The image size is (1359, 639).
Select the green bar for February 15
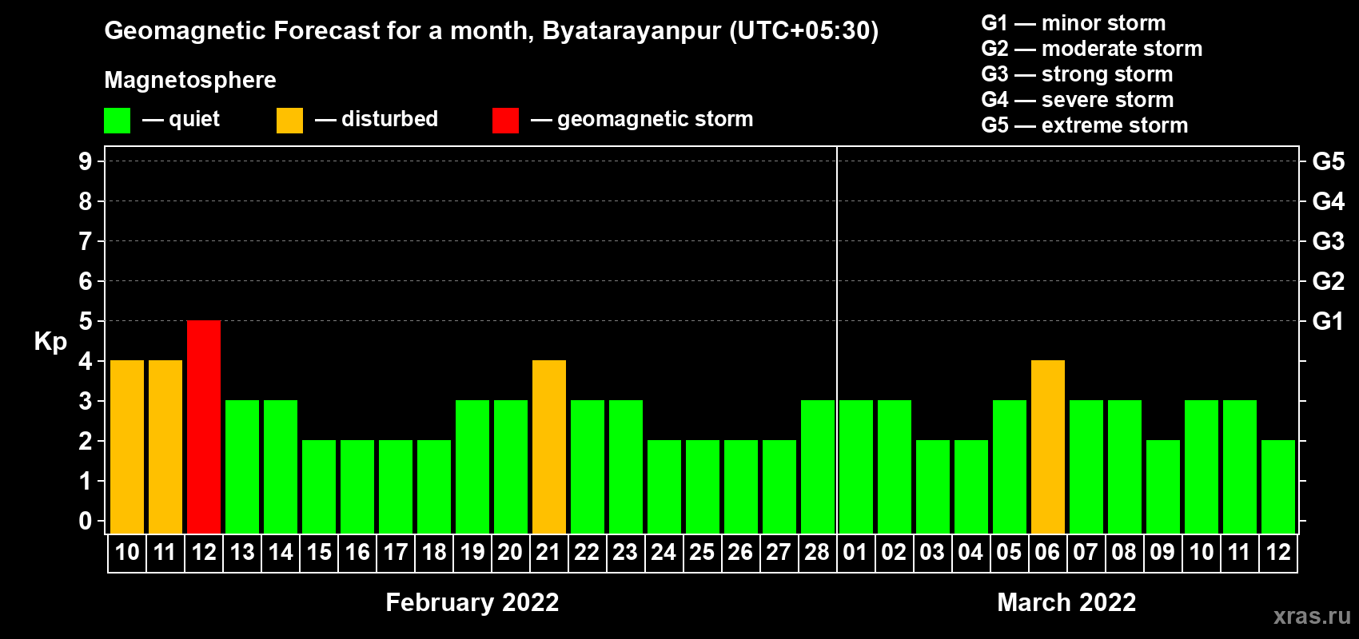pyautogui.click(x=319, y=487)
